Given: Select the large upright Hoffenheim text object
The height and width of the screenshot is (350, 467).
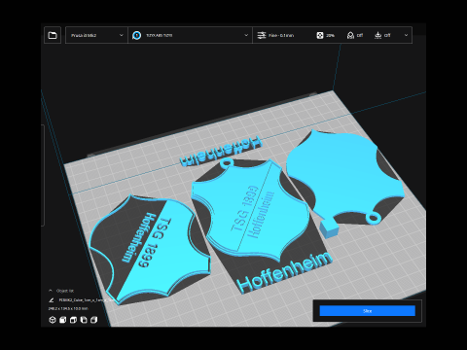Looking at the screenshot, I should (x=285, y=271).
